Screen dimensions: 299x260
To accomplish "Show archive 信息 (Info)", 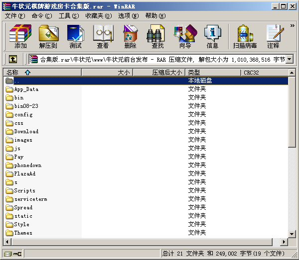I will coord(212,36).
